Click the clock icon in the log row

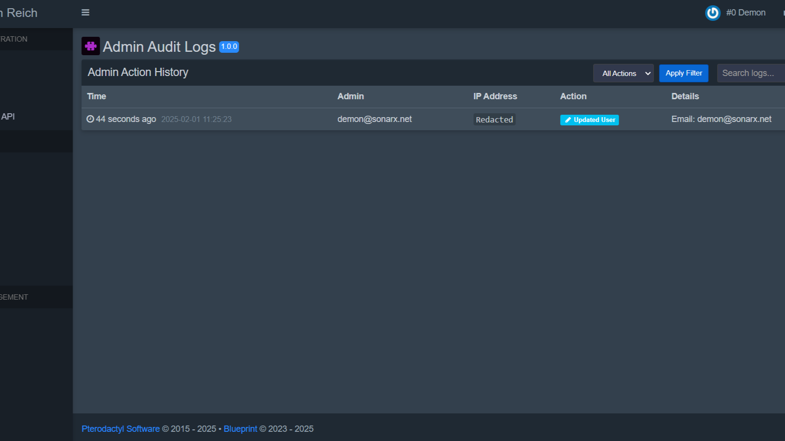coord(90,119)
